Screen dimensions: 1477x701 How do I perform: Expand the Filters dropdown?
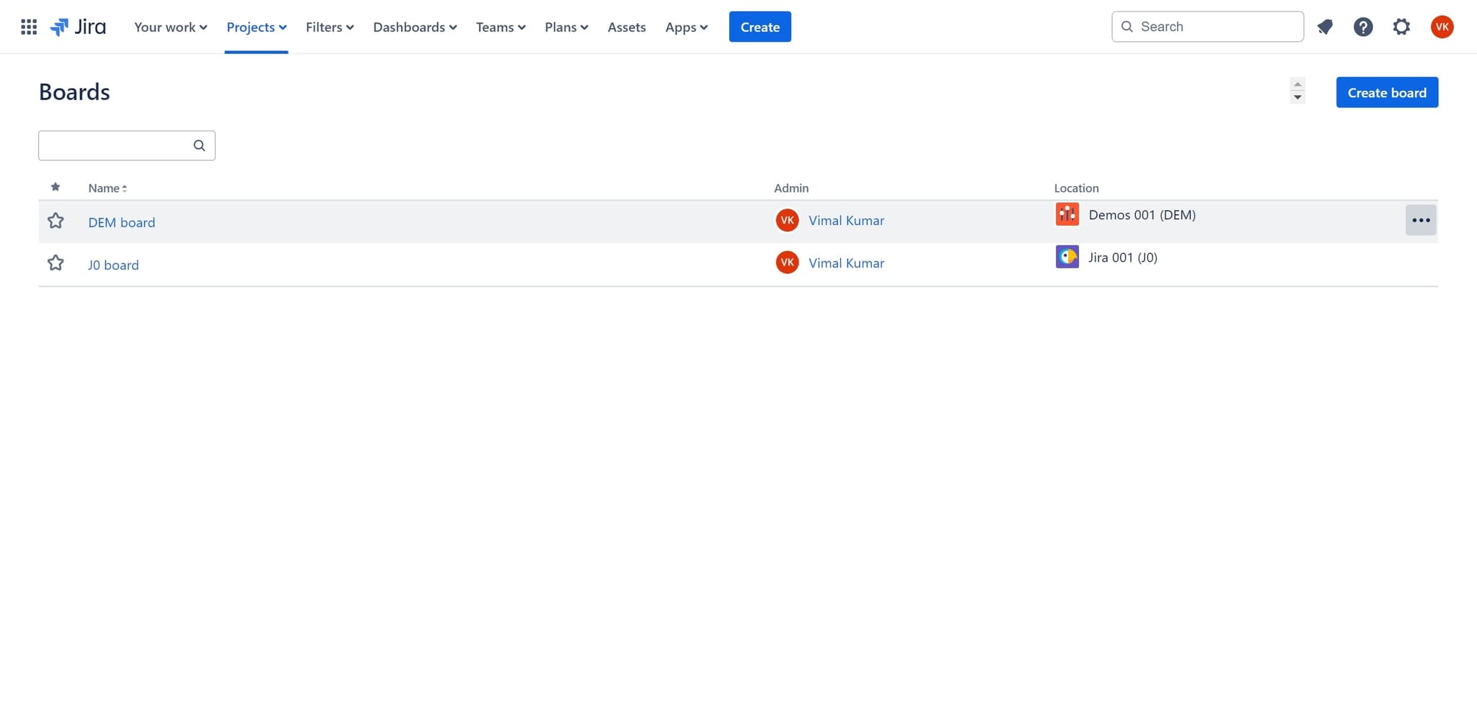[x=330, y=27]
